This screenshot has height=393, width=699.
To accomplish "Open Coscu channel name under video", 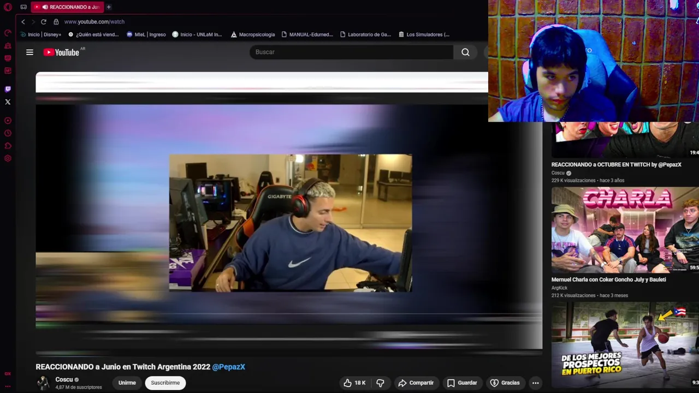I will (x=64, y=379).
